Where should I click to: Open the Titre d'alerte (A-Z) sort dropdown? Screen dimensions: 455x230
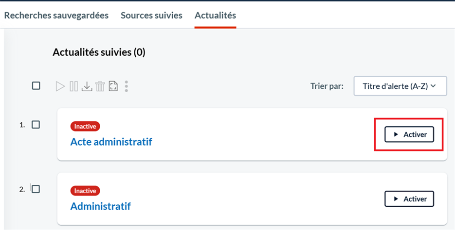(x=400, y=86)
